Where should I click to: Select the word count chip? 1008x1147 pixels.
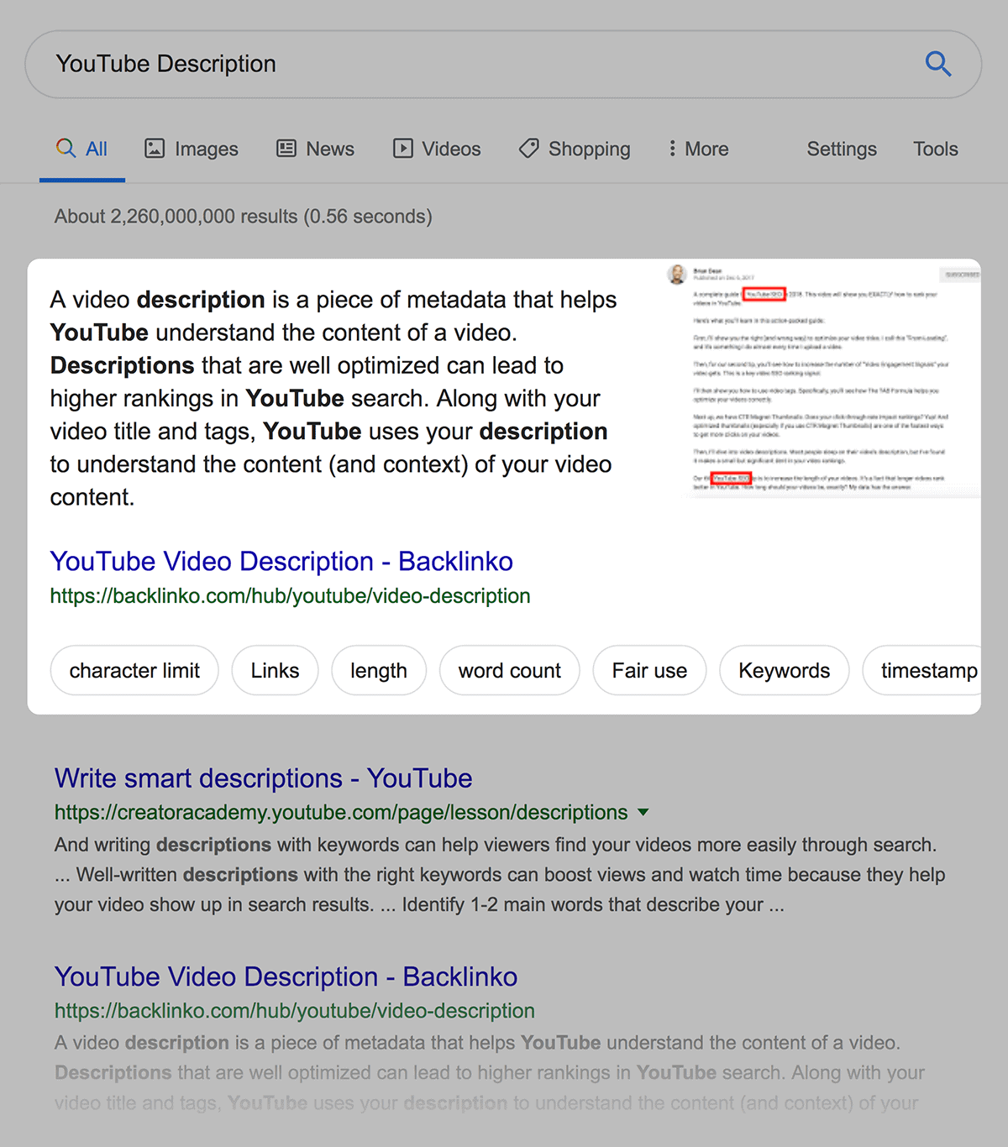tap(510, 671)
